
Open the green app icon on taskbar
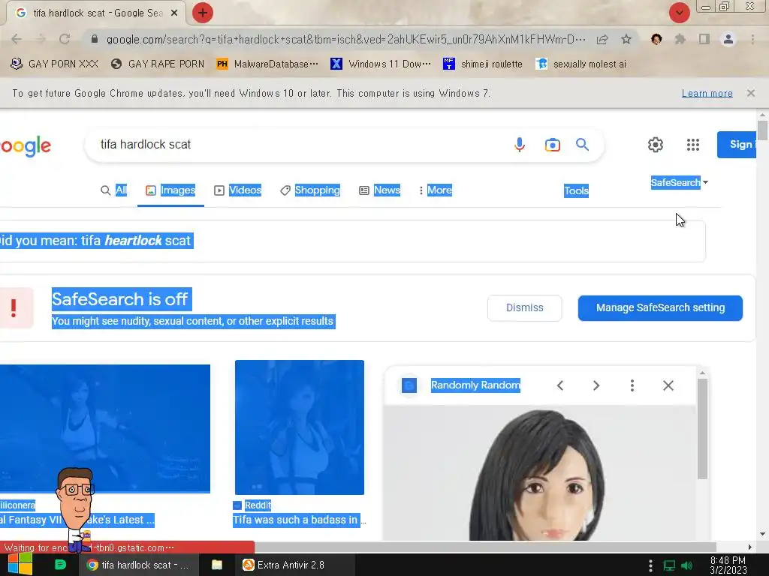(60, 565)
